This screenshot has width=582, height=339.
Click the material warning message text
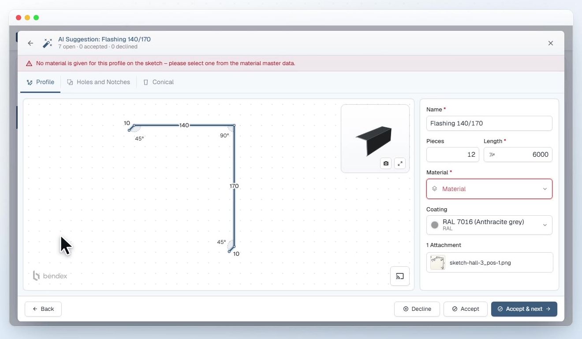click(166, 63)
